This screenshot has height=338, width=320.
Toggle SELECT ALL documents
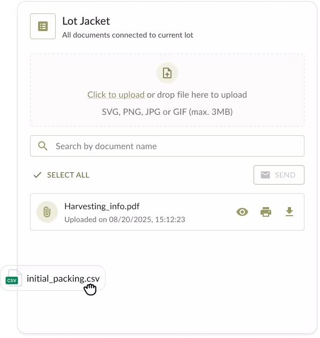click(61, 175)
